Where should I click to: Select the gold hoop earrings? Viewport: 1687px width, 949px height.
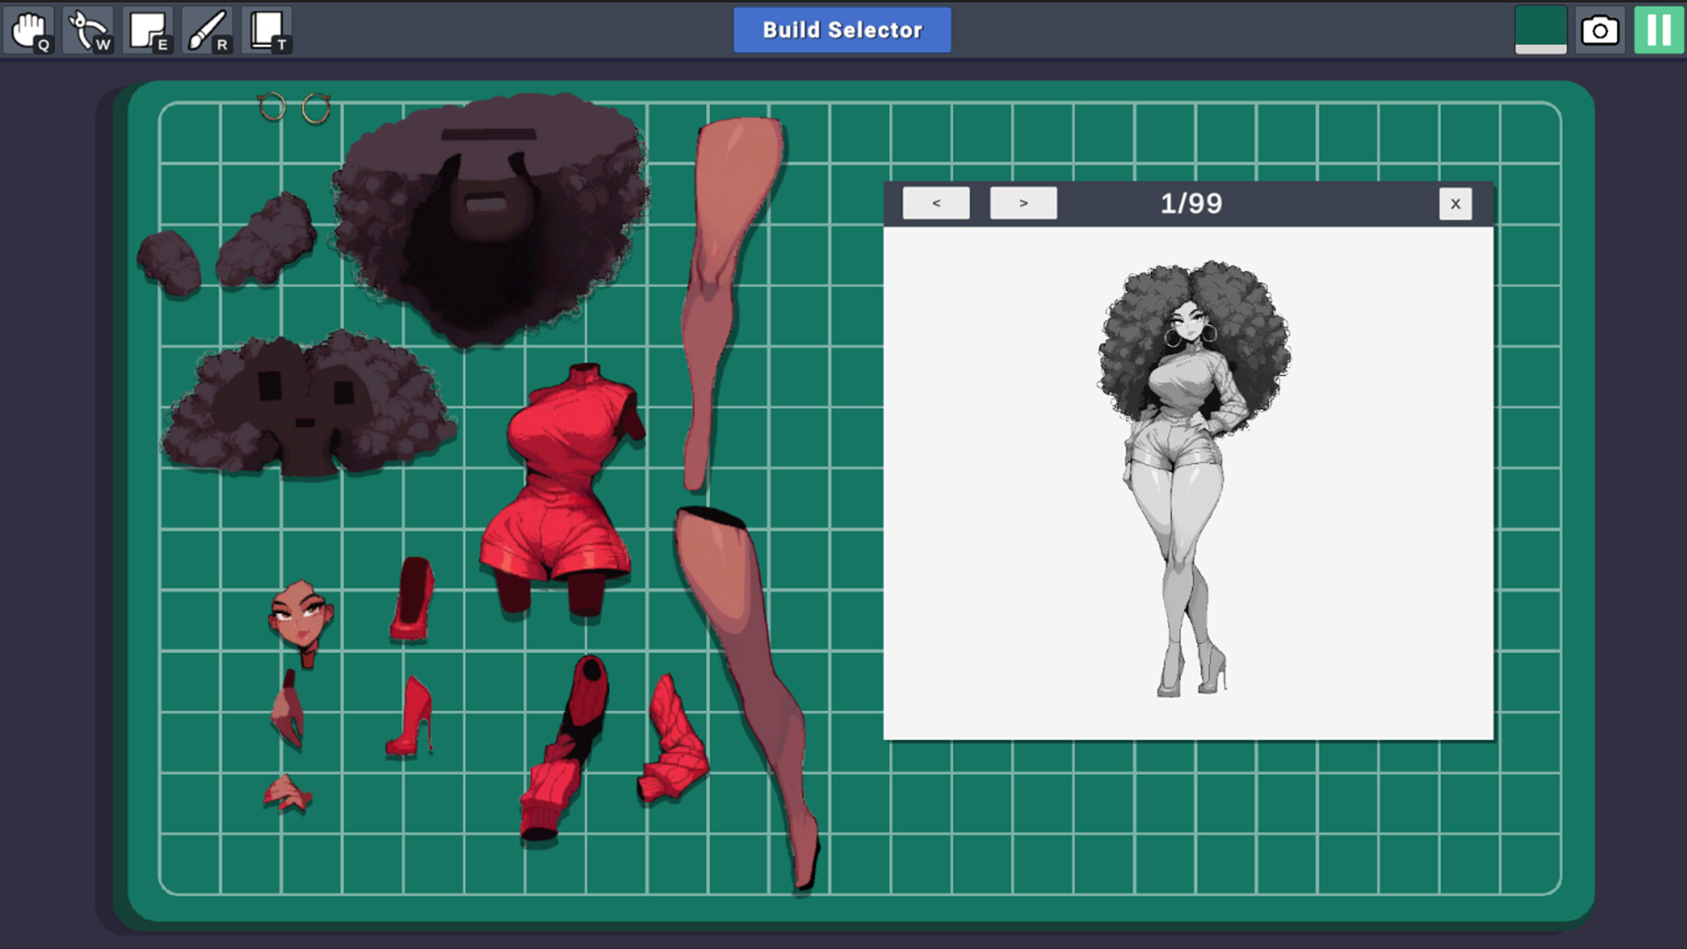(x=294, y=108)
